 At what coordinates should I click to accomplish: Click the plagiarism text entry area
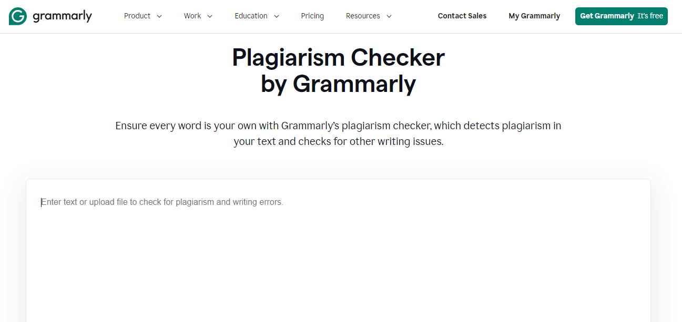tap(339, 236)
